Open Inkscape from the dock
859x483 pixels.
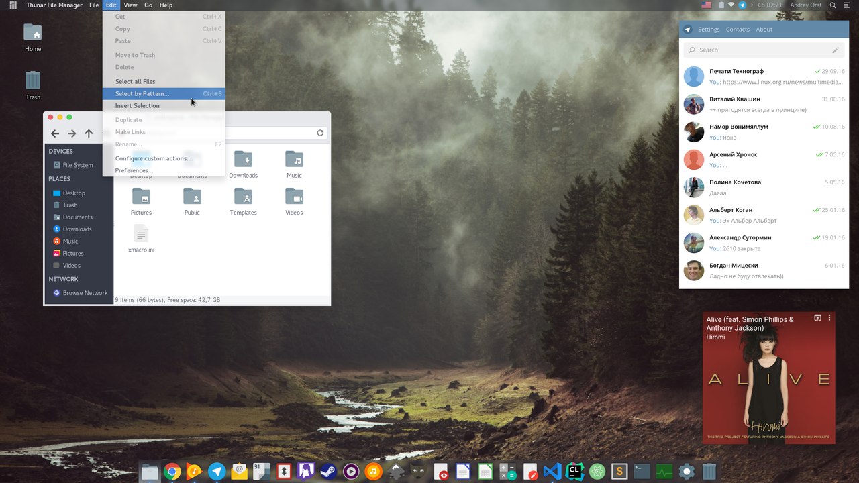click(x=395, y=471)
